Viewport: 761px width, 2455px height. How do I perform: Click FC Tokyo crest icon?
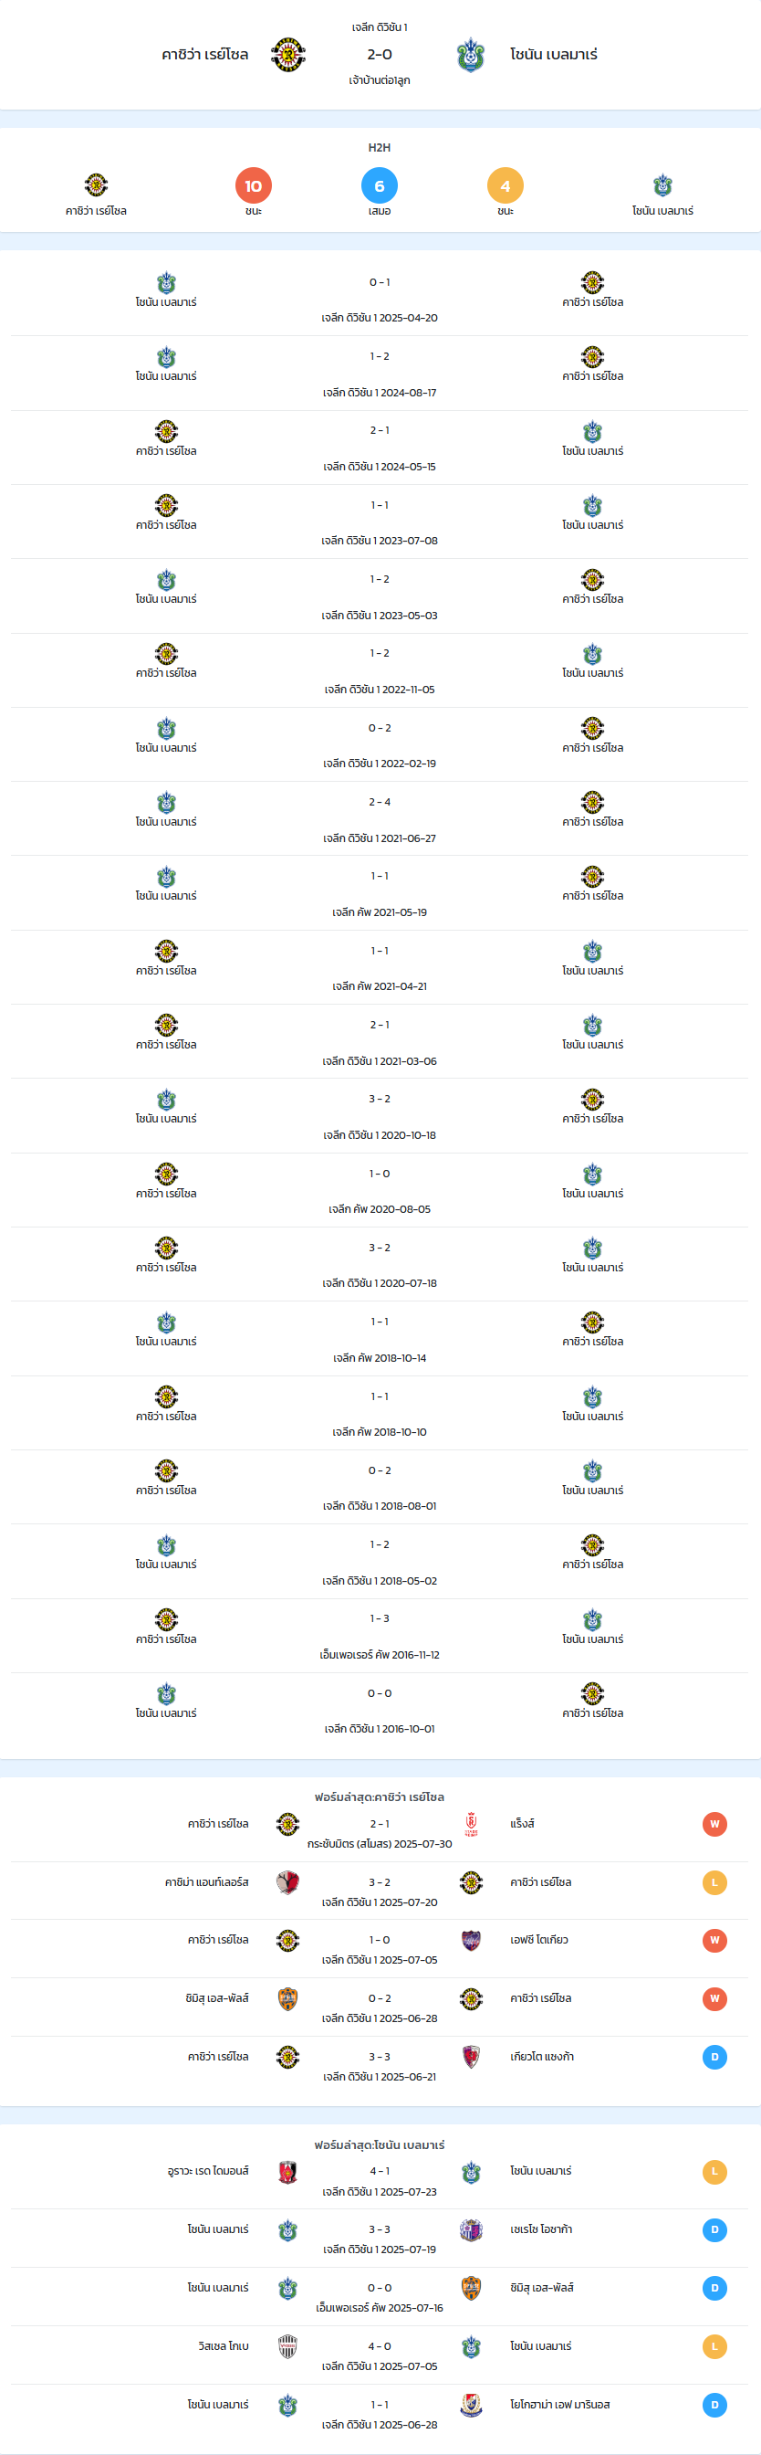(471, 1941)
